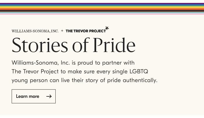Click the plus sign between the logos

click(x=62, y=31)
